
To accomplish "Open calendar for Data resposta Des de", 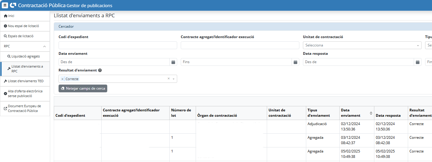I will (x=418, y=62).
